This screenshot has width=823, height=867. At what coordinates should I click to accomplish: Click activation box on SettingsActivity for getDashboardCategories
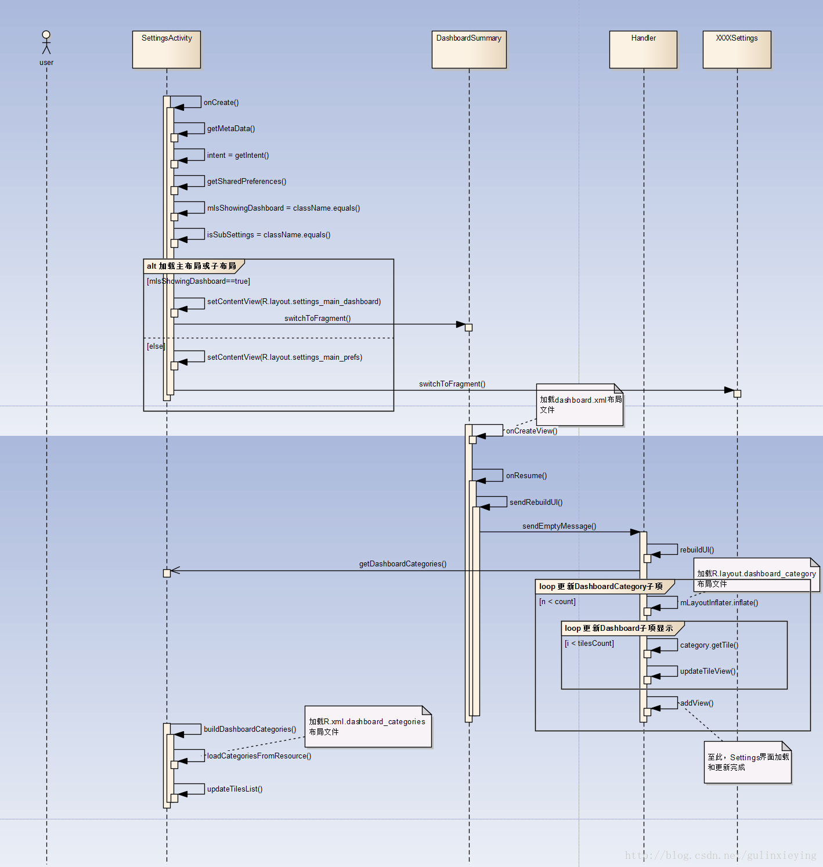click(167, 573)
